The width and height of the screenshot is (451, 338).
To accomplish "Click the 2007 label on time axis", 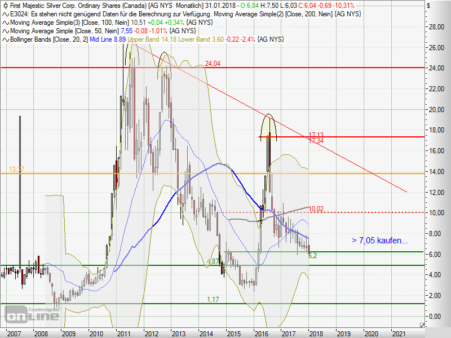I will [14, 333].
